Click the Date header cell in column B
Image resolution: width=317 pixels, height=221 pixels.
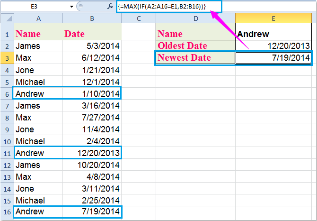pyautogui.click(x=92, y=34)
